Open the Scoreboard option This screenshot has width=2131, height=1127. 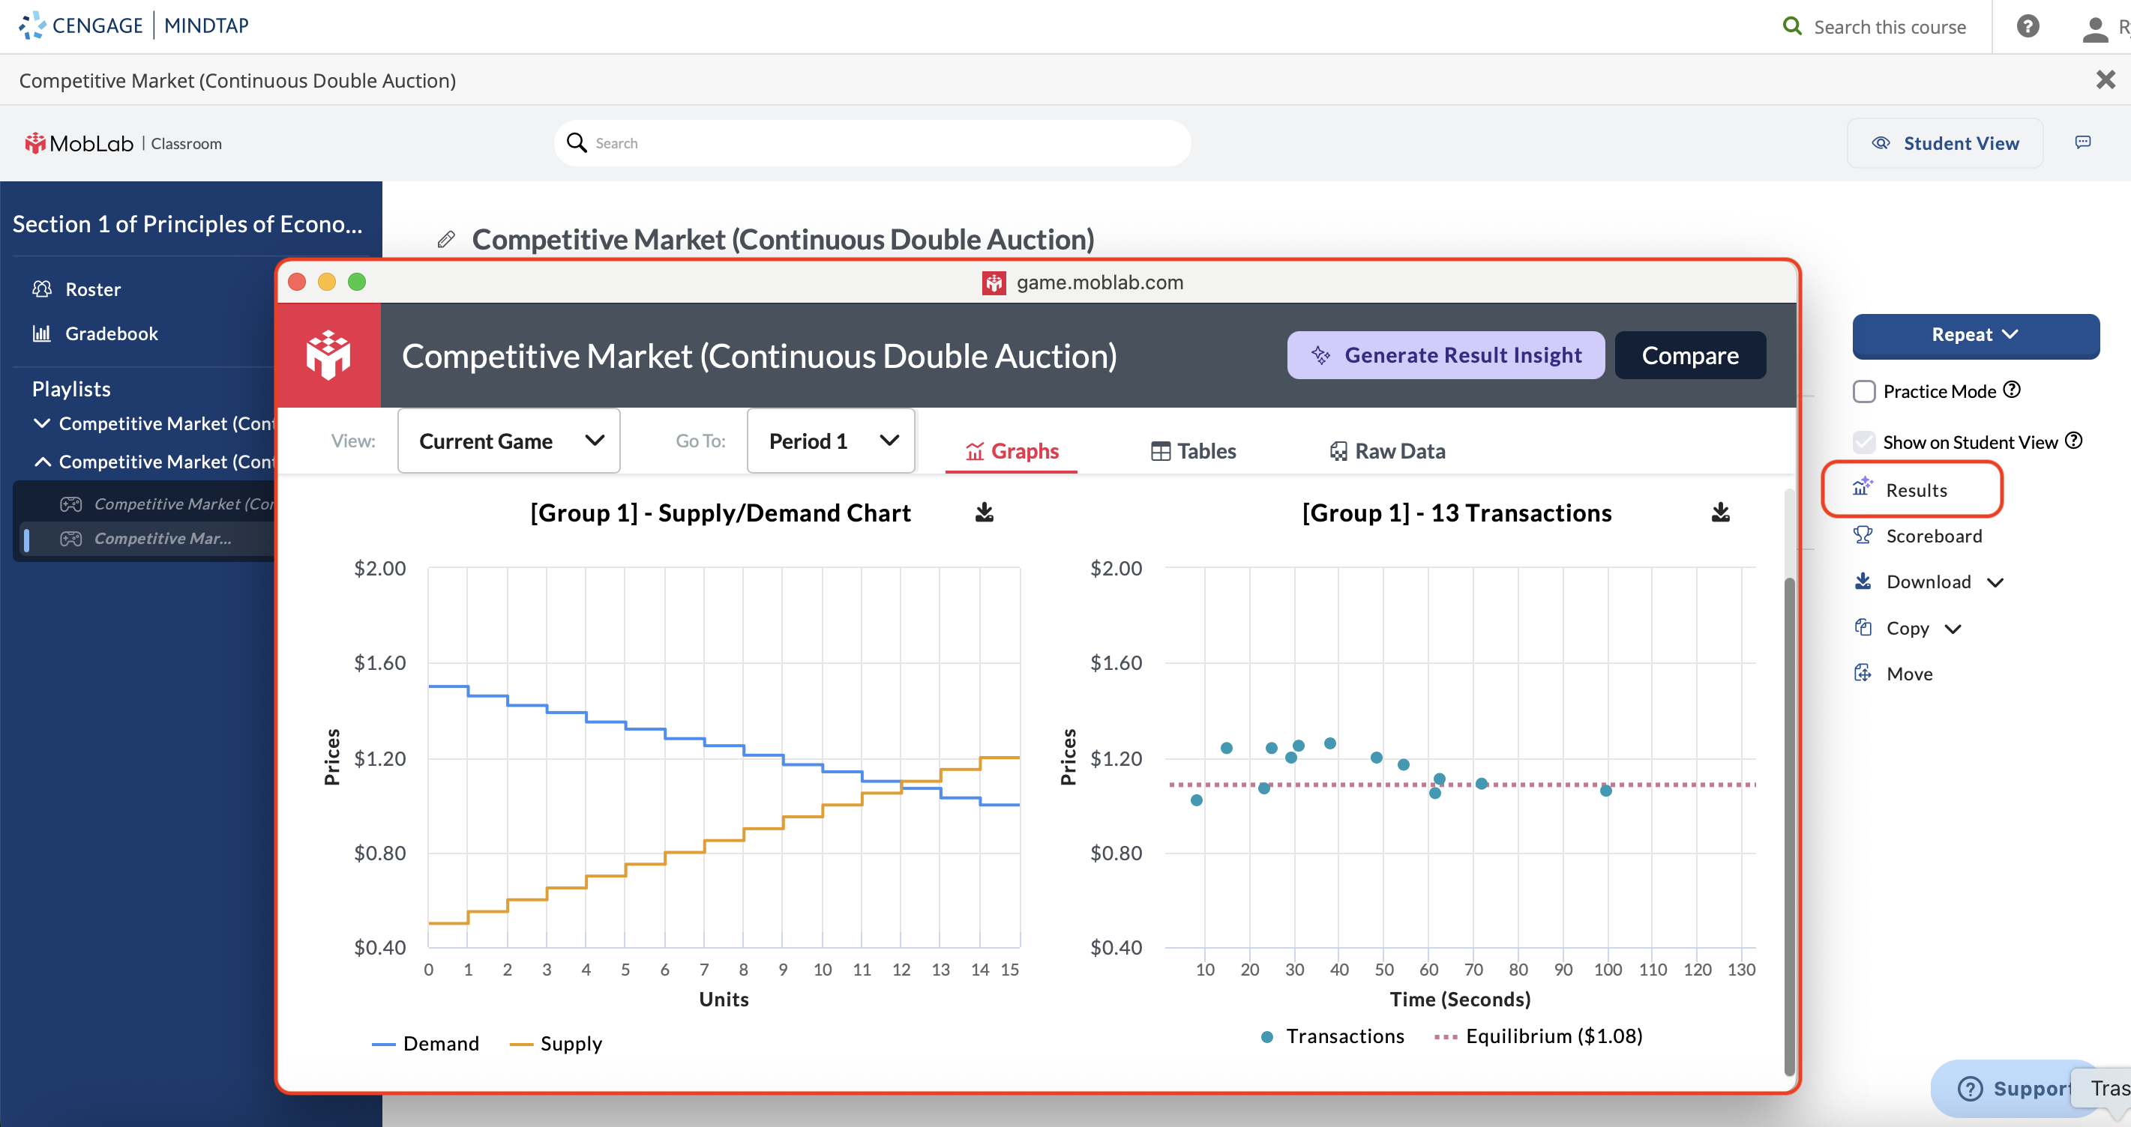coord(1918,536)
